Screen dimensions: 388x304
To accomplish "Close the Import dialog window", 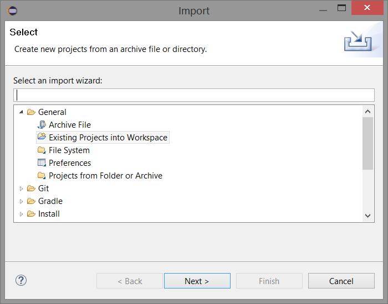I will [367, 8].
